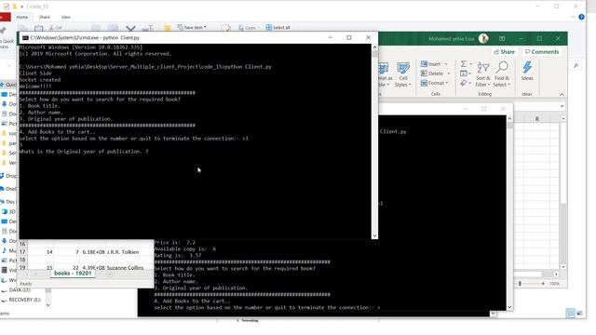This screenshot has height=335, width=596.
Task: Click the large icons view button in Explorer
Action: (579, 314)
